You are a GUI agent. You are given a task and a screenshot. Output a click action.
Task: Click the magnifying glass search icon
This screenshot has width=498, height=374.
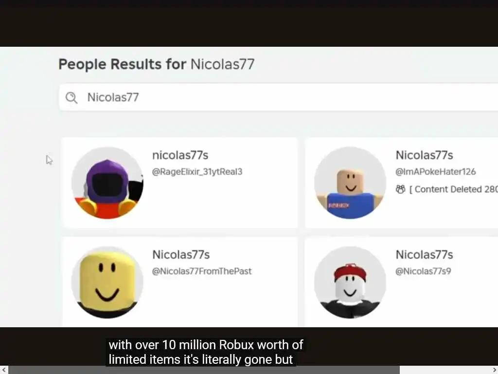click(71, 97)
